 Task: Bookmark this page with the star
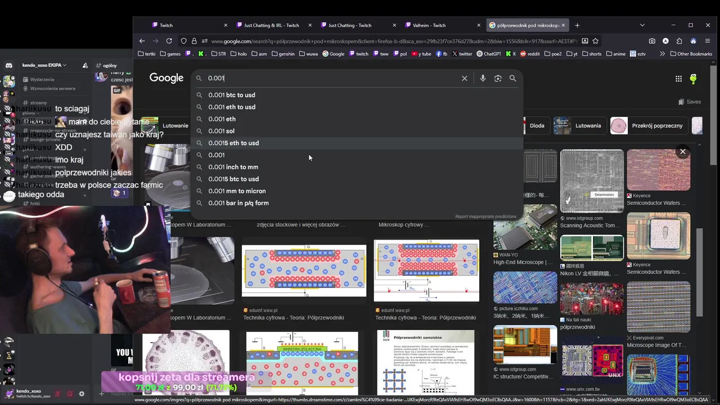point(596,41)
